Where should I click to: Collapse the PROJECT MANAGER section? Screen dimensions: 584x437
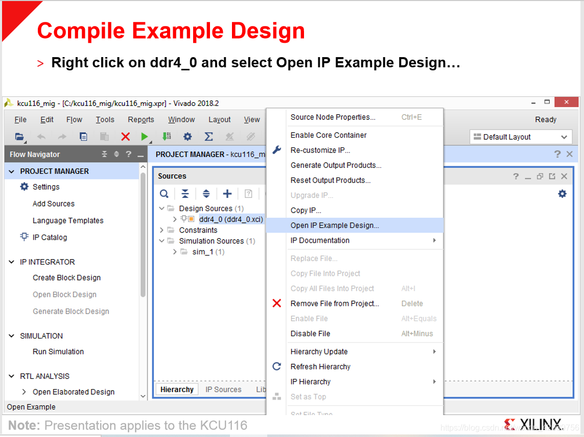(12, 171)
